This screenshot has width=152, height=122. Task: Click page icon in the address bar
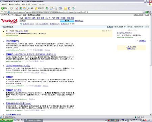point(8,12)
